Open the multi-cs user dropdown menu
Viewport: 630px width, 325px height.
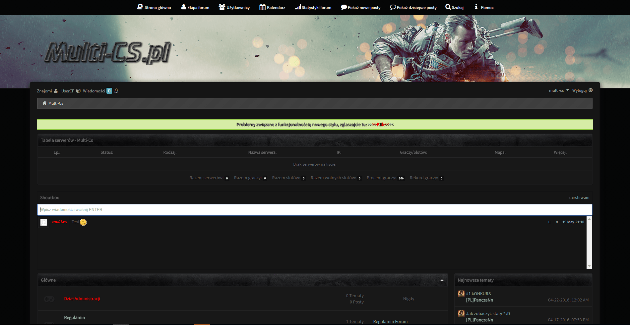point(559,90)
